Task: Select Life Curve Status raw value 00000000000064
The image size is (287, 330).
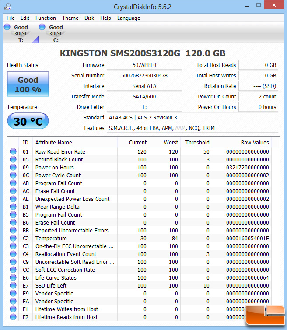Action: pos(248,278)
